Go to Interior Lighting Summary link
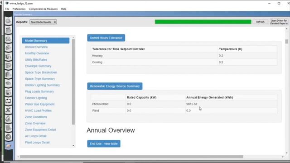The height and width of the screenshot is (163, 290). click(42, 85)
